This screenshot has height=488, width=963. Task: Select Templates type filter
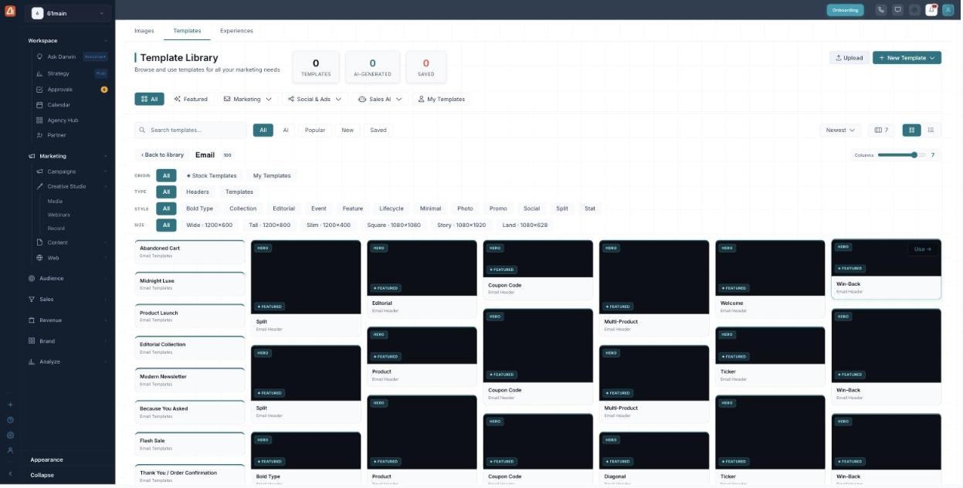(x=239, y=191)
